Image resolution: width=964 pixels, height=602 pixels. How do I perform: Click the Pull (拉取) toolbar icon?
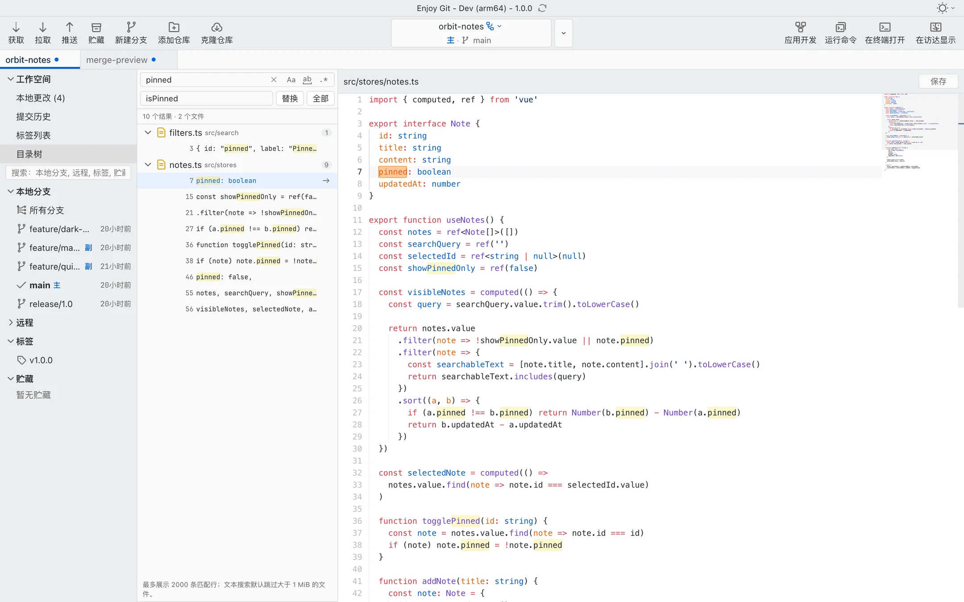coord(43,33)
